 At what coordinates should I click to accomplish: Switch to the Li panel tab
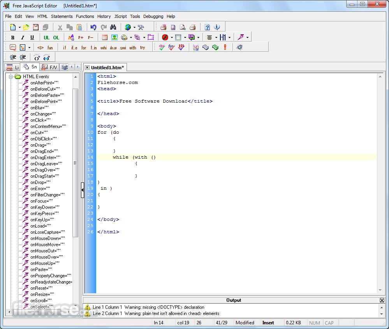click(12, 67)
